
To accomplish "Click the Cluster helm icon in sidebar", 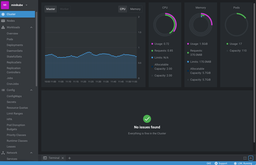I will pyautogui.click(x=3, y=14).
